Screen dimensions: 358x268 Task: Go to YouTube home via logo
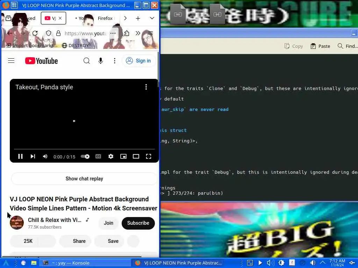pos(41,61)
